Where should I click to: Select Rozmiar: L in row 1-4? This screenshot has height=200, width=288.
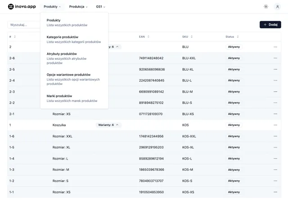60,159
